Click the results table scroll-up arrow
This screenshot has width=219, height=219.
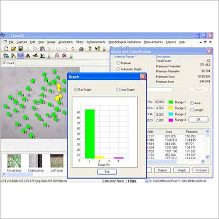tap(207, 132)
